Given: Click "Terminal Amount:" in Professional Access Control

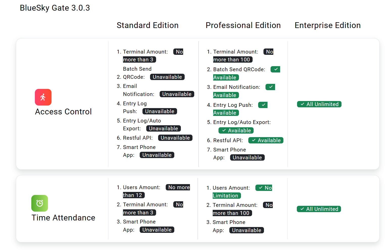Looking at the screenshot, I should [236, 52].
